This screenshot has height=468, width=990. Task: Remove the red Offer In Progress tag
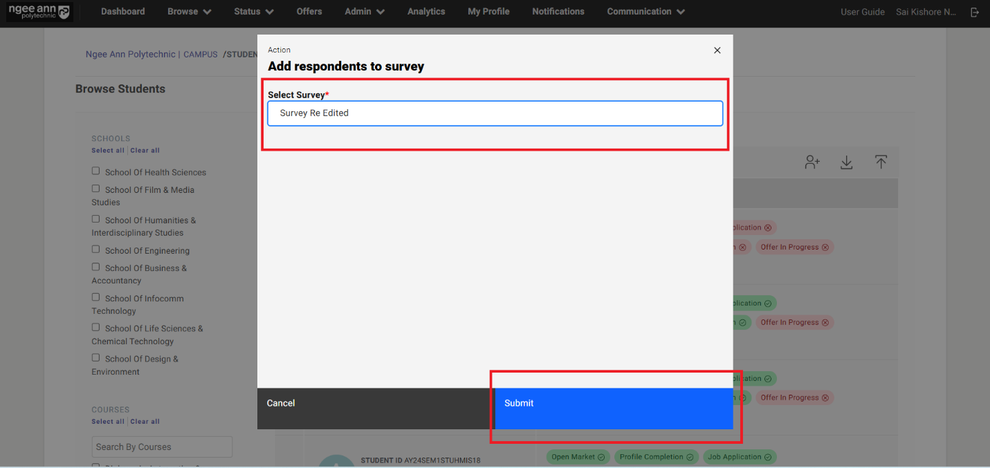click(825, 247)
